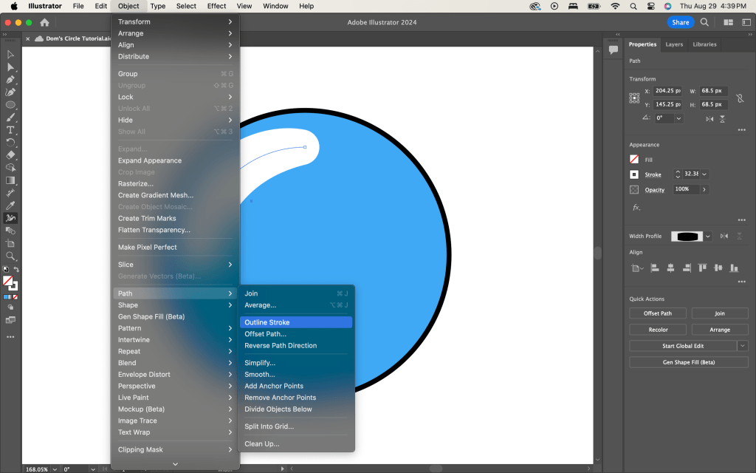
Task: Toggle the reference point locator grid
Action: point(634,98)
